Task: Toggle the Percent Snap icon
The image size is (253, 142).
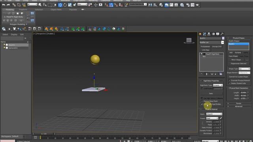Action: (116, 5)
